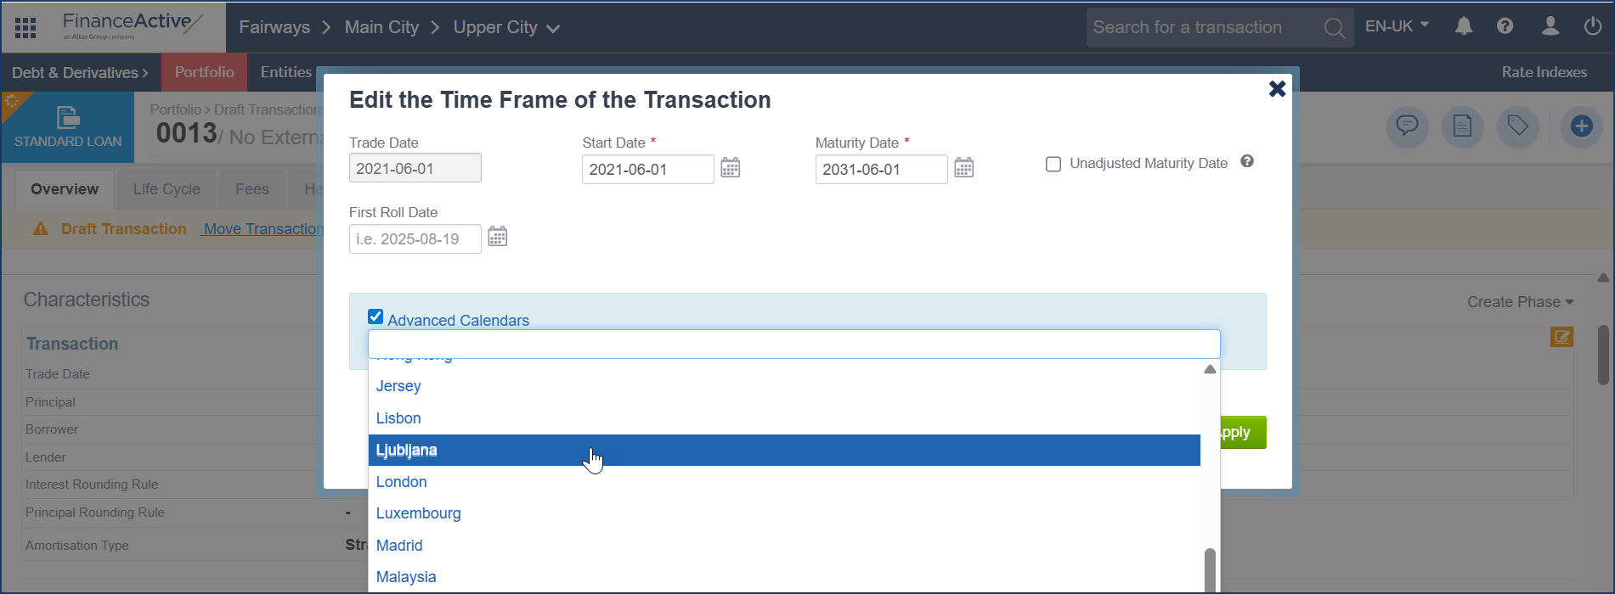
Task: Click the power logout icon
Action: (1593, 27)
